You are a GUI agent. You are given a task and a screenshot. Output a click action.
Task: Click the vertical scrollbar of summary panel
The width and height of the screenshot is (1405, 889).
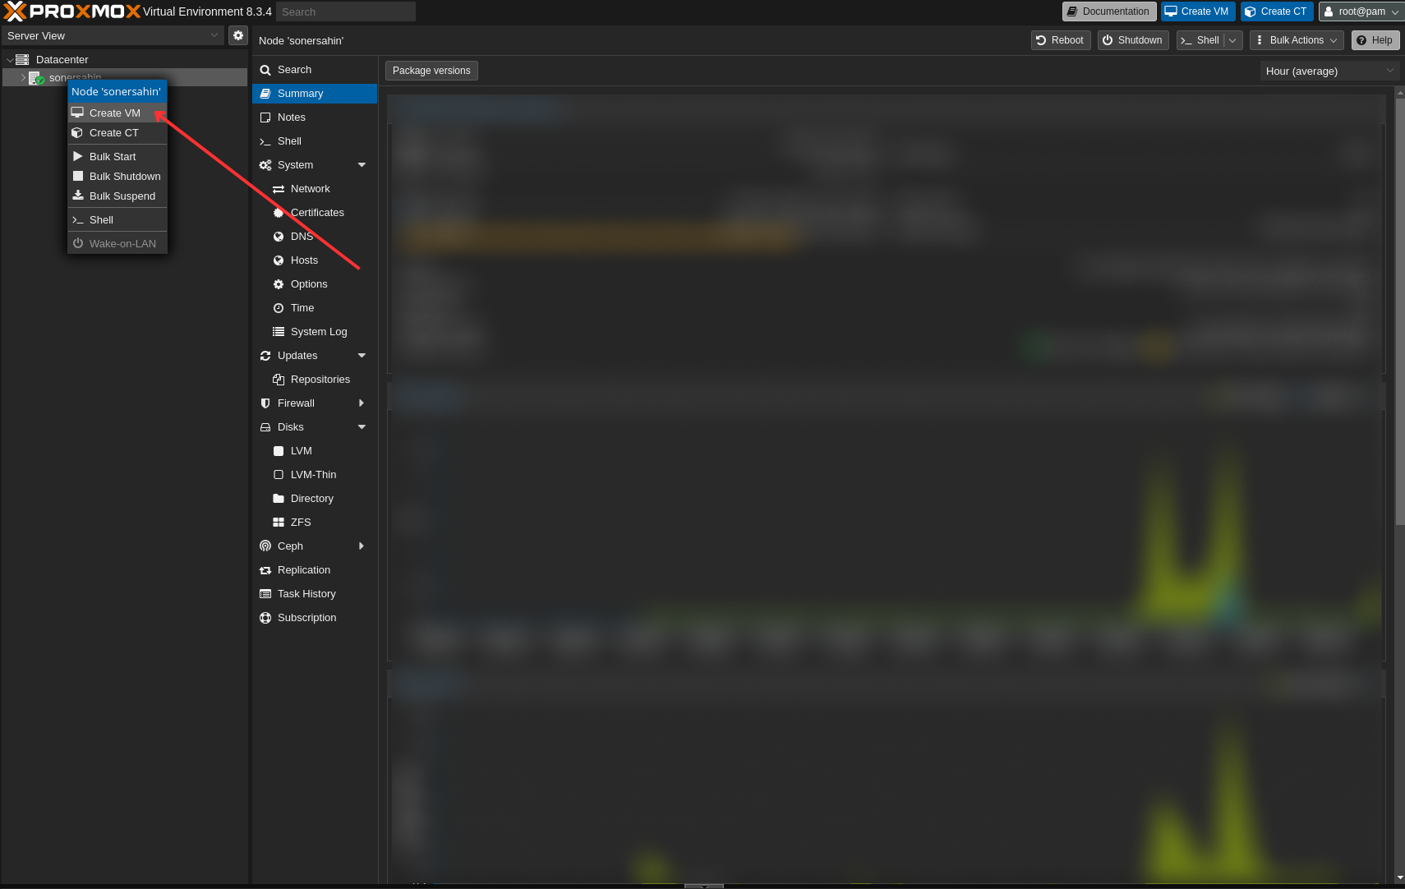pos(1400,312)
